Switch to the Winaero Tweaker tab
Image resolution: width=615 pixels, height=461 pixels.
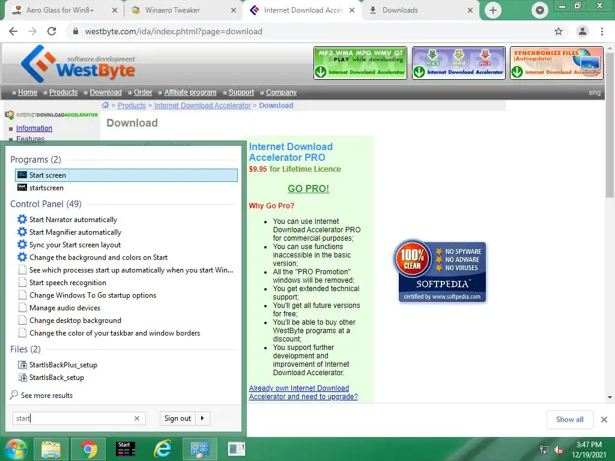pos(172,10)
